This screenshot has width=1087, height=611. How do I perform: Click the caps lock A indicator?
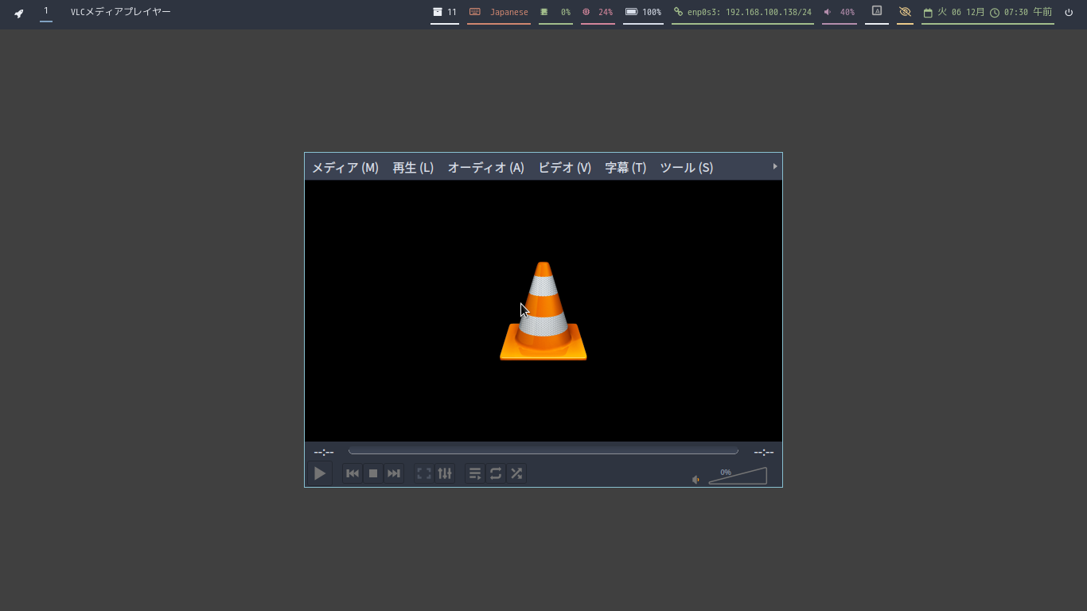pyautogui.click(x=877, y=11)
